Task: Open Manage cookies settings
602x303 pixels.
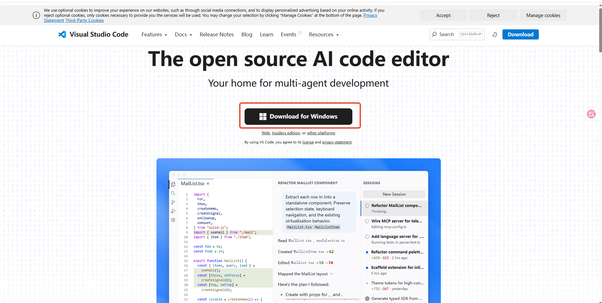Action: 543,15
